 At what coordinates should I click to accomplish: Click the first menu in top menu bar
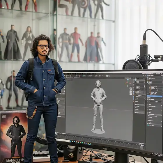click(66, 74)
